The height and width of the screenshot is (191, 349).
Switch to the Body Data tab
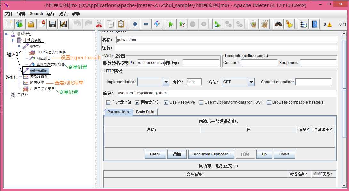tap(145, 112)
